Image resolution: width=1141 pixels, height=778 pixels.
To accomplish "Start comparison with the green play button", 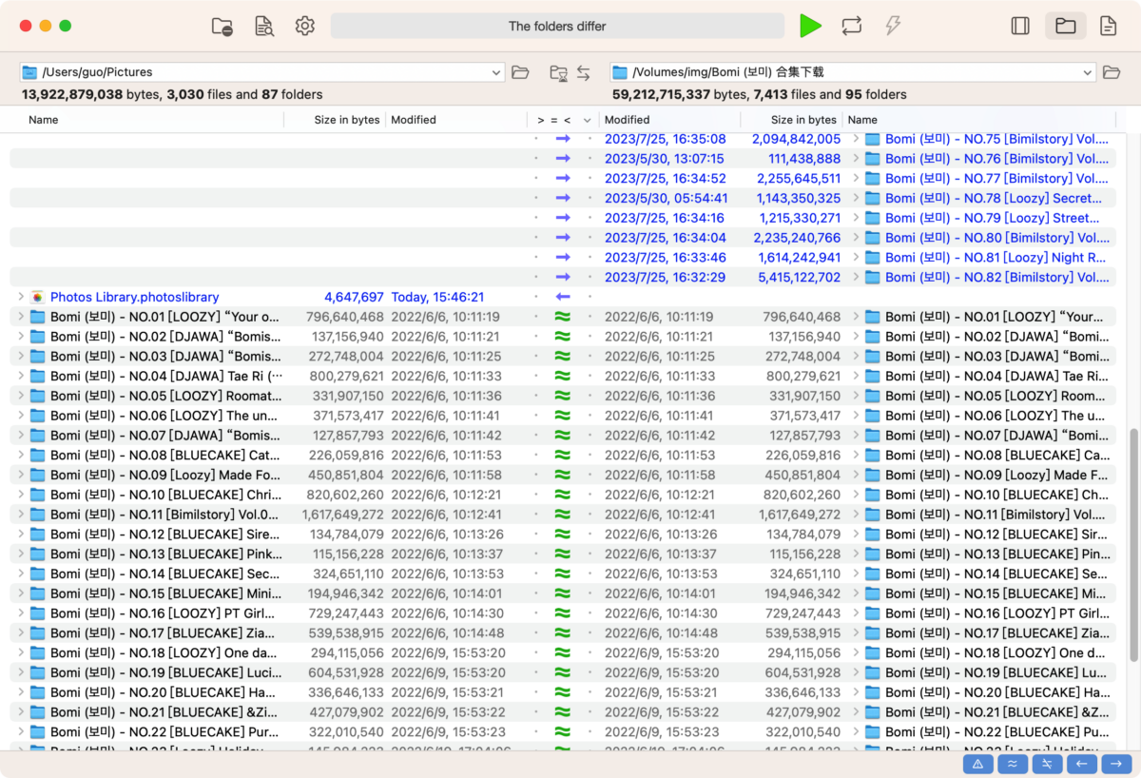I will (x=810, y=26).
